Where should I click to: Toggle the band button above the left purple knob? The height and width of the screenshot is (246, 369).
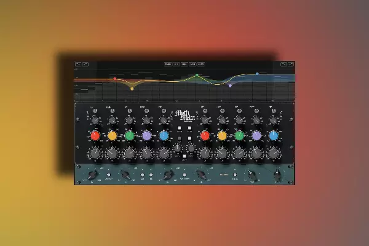coord(147,111)
